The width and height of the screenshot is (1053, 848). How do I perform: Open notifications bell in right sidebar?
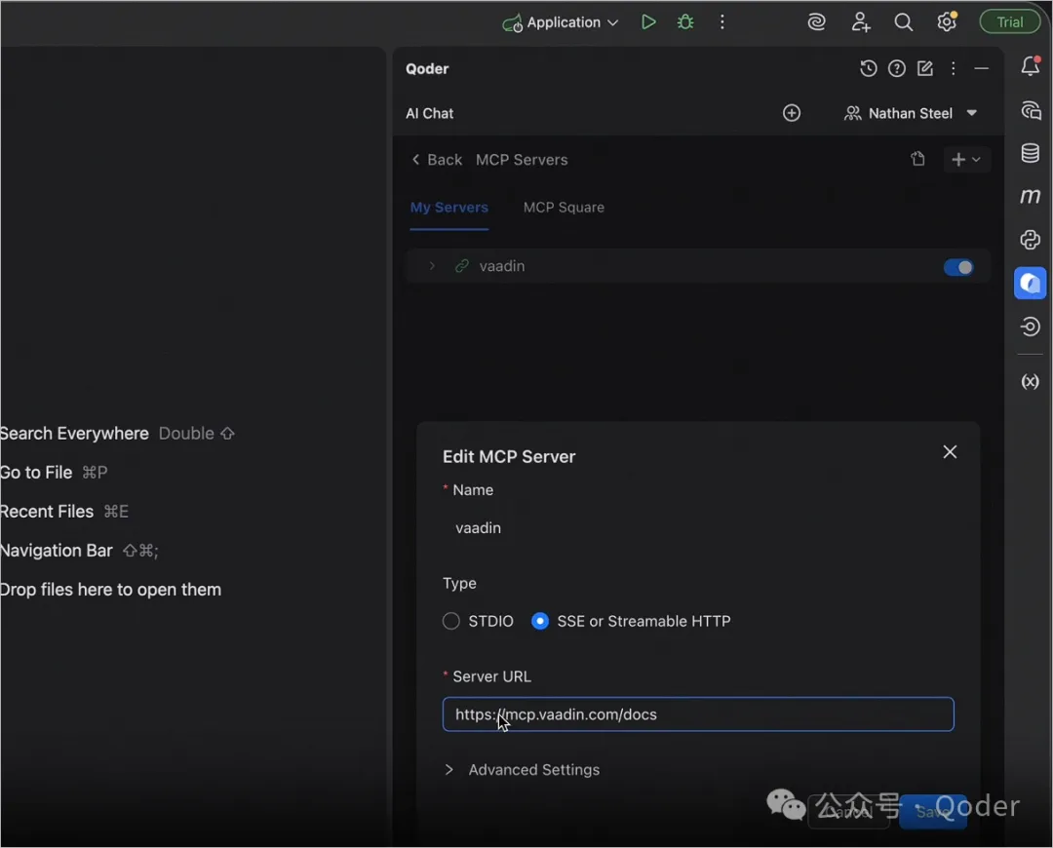[1031, 66]
